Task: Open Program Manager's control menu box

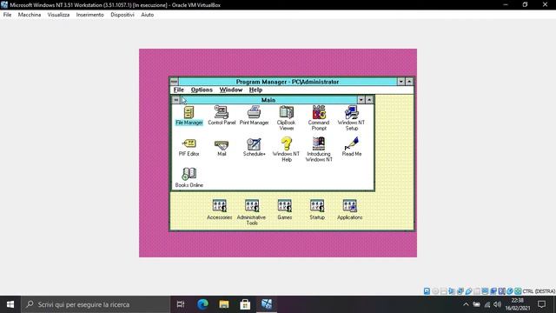Action: coord(174,82)
